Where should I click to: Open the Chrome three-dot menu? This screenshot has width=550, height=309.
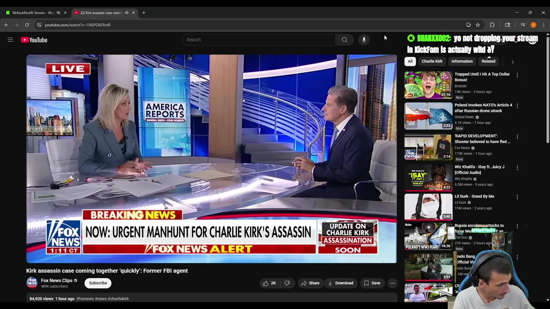click(544, 25)
